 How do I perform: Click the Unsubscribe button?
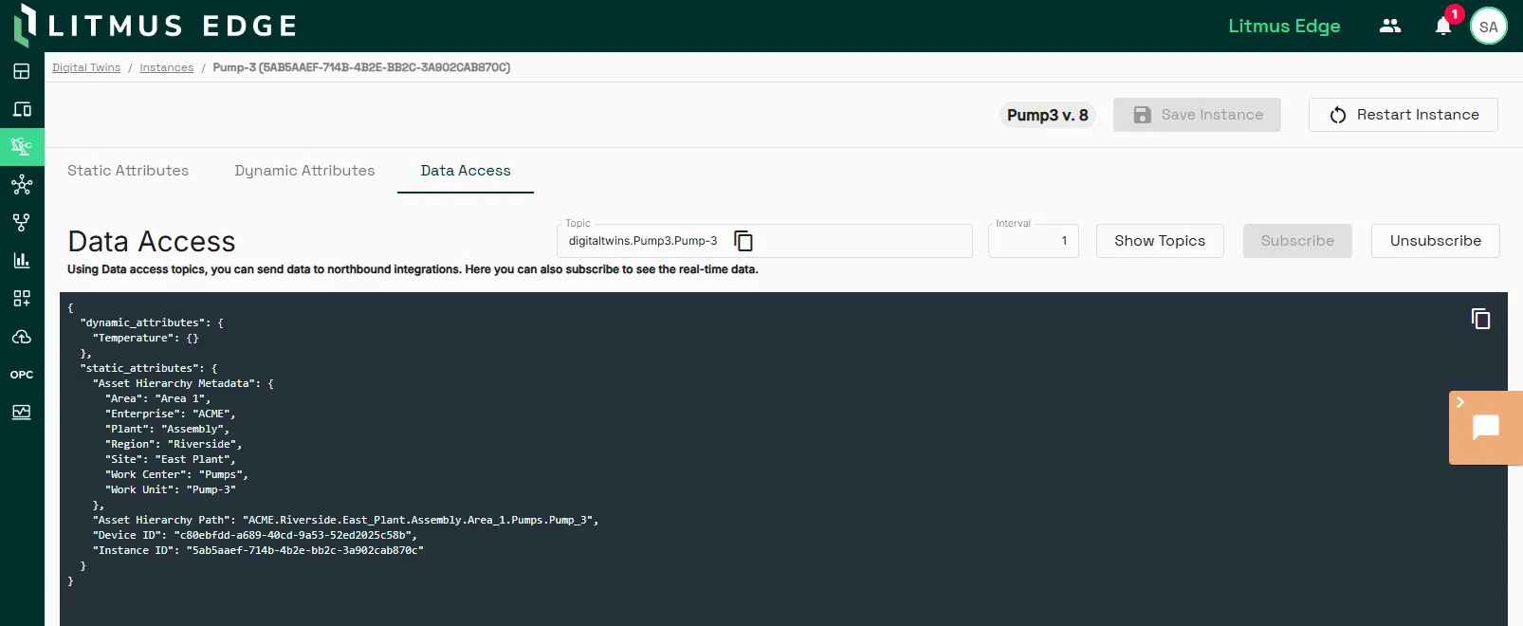click(x=1436, y=241)
